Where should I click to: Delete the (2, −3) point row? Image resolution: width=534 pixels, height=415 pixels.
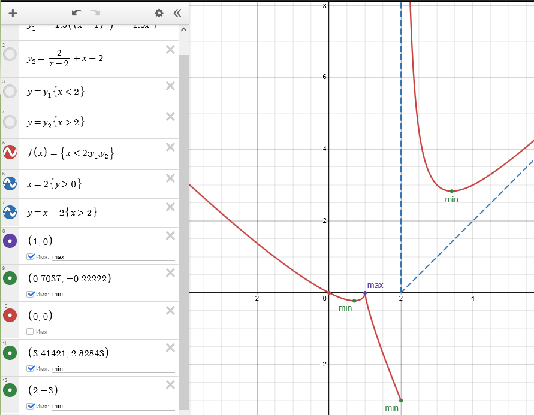[x=170, y=384]
